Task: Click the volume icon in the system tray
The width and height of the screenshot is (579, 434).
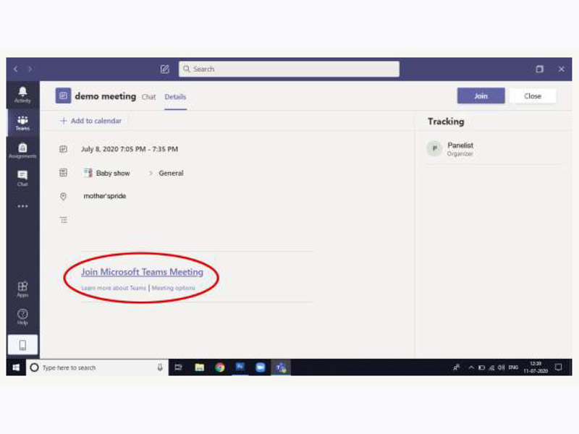Action: pos(501,367)
